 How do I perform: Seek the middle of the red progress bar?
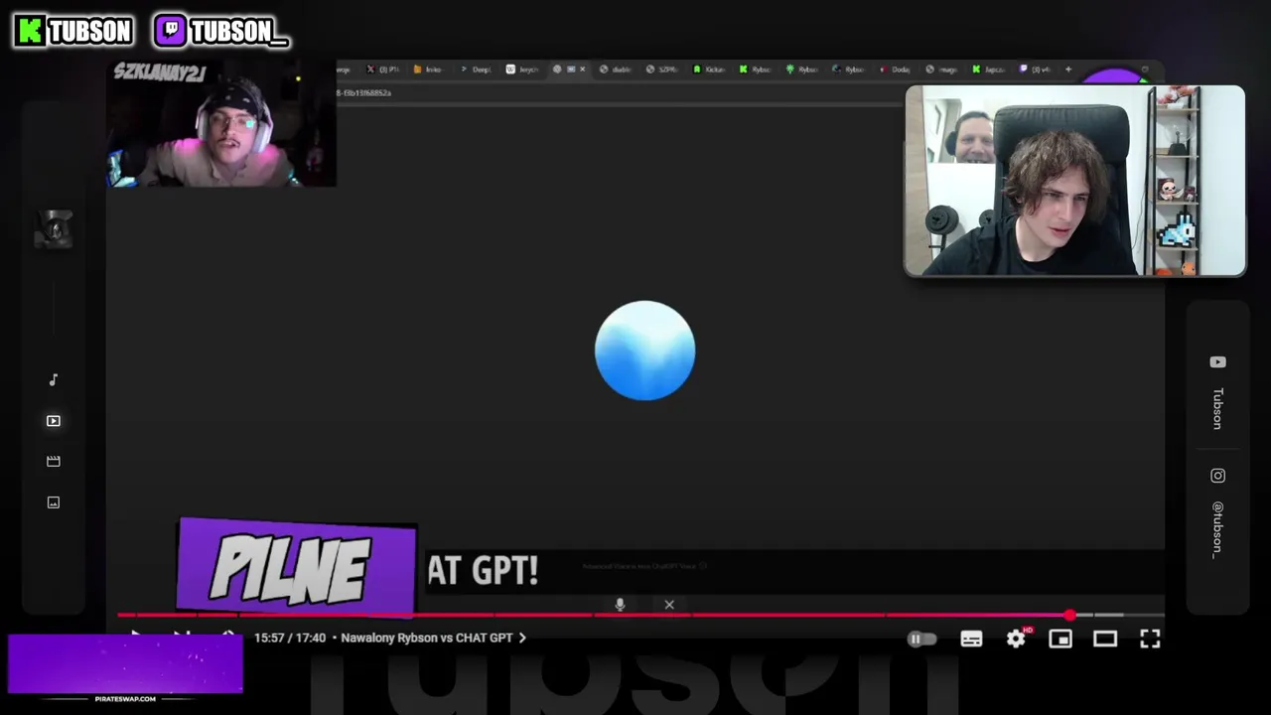[593, 616]
